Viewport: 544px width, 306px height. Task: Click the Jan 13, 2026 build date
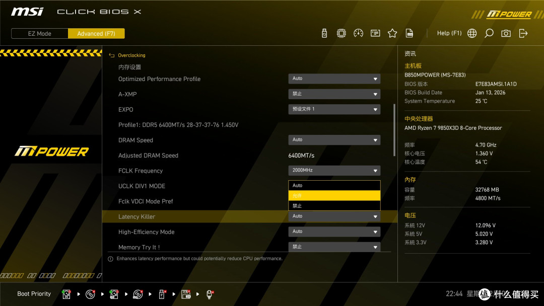pyautogui.click(x=490, y=93)
